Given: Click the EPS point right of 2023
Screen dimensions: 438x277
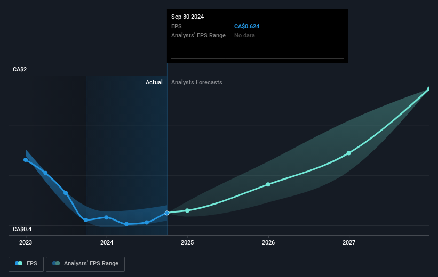Looking at the screenshot, I should 45,173.
